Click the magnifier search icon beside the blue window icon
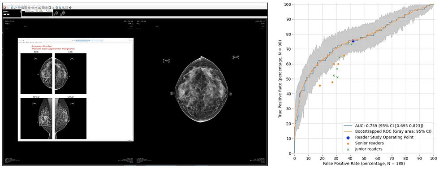The height and width of the screenshot is (169, 439). click(15, 8)
